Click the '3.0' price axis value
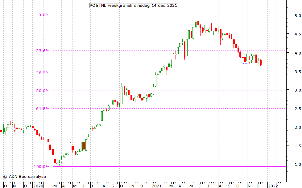This screenshot has width=302, height=188. [298, 90]
